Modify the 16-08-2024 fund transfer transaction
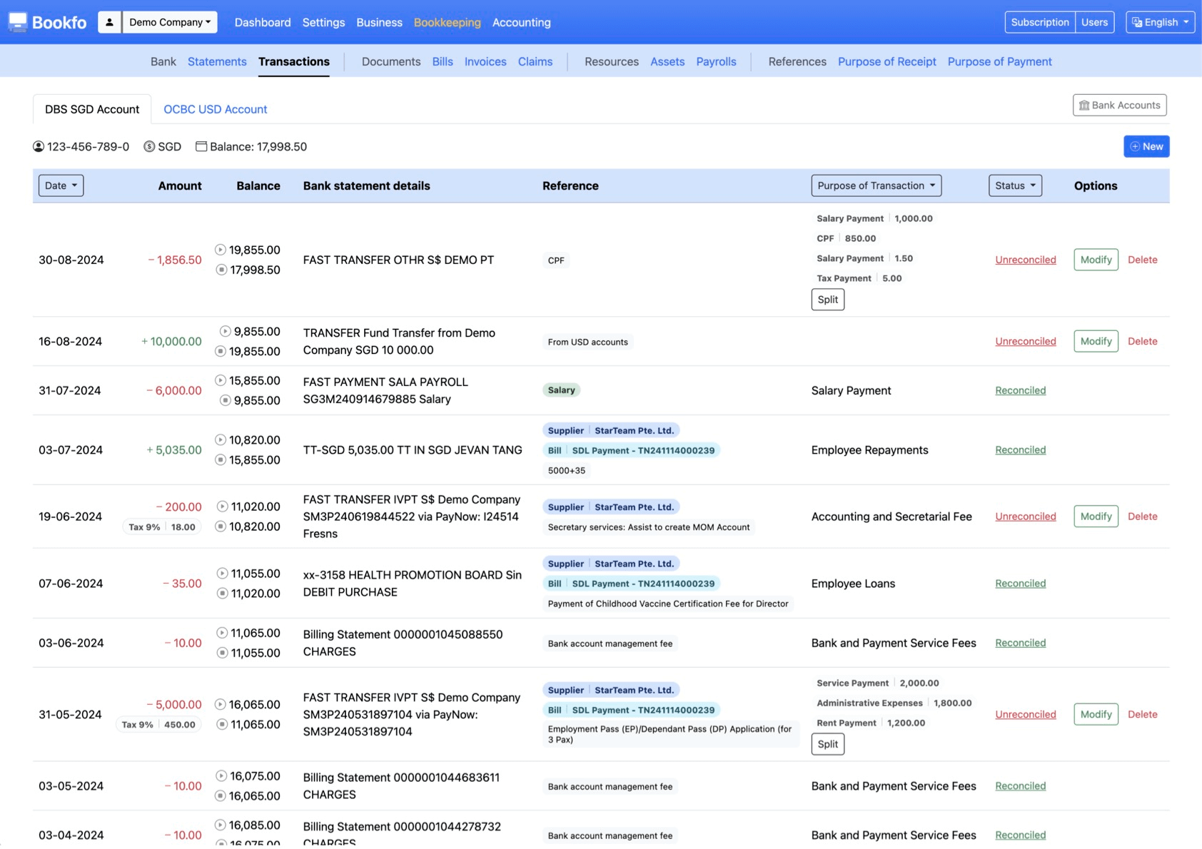Image resolution: width=1202 pixels, height=849 pixels. point(1095,342)
